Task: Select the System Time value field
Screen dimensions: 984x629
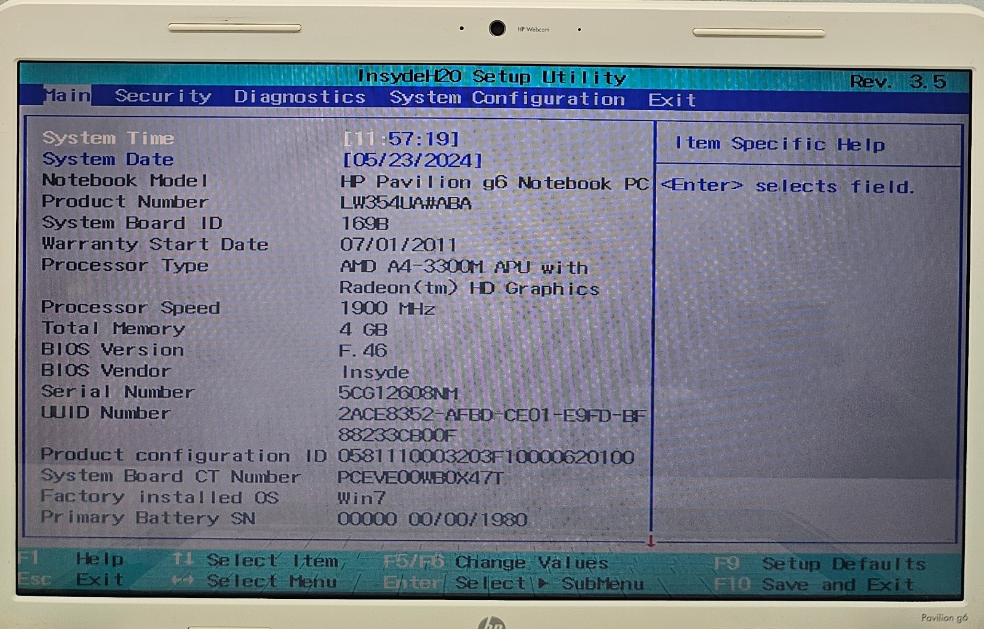Action: (x=401, y=138)
